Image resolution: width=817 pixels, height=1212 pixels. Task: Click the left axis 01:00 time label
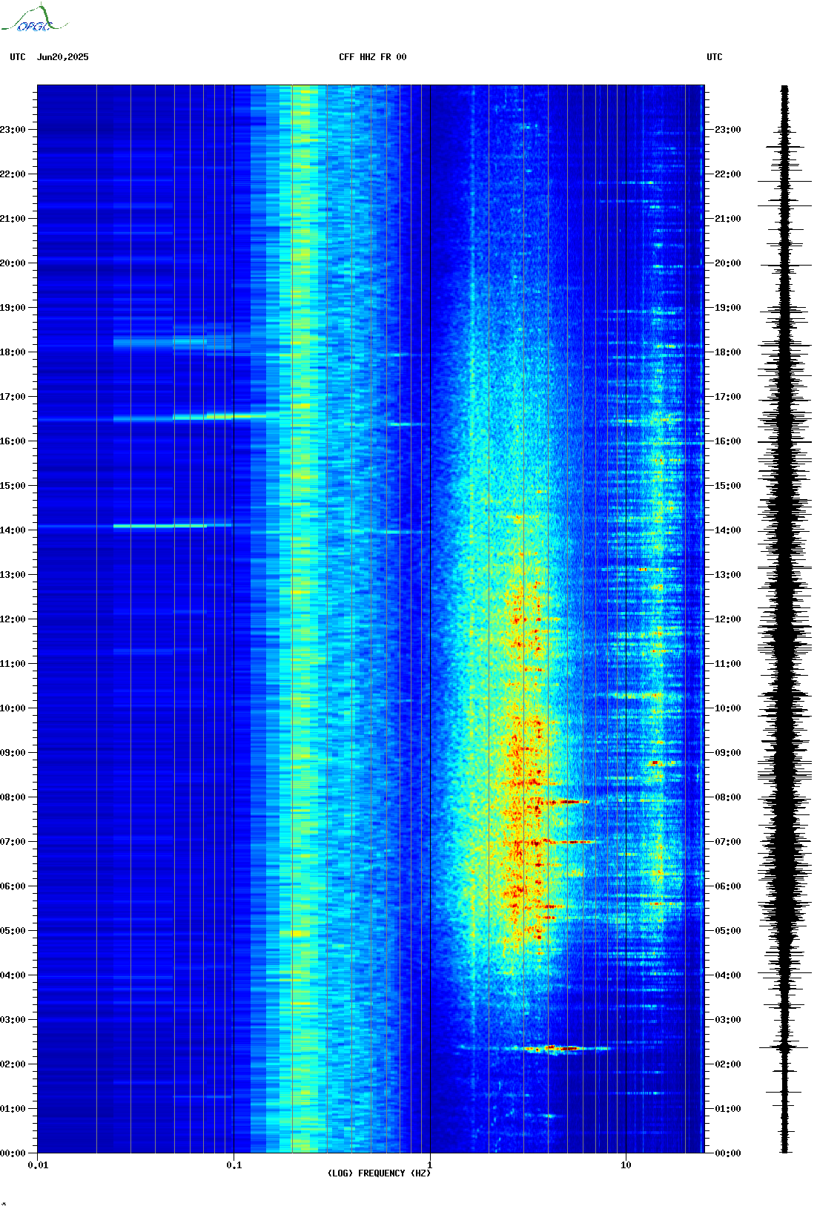pyautogui.click(x=13, y=1109)
